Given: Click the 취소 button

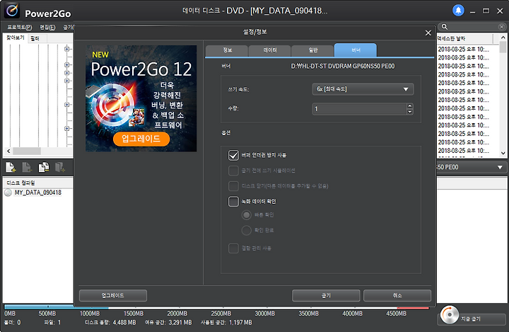Looking at the screenshot, I should point(397,296).
